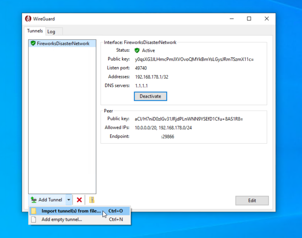This screenshot has height=238, width=302.
Task: Click the peer public key aCI/H7ni… value
Action: (189, 119)
